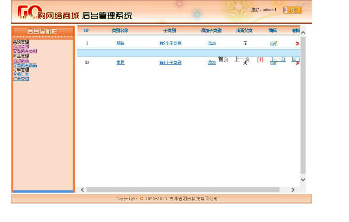Click the copyright footer text
The image size is (349, 222).
[x=167, y=199]
